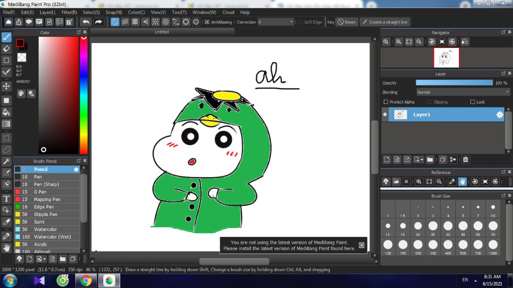Screen dimensions: 513x288
Task: Enable crisscross grid snap
Action: point(135,22)
